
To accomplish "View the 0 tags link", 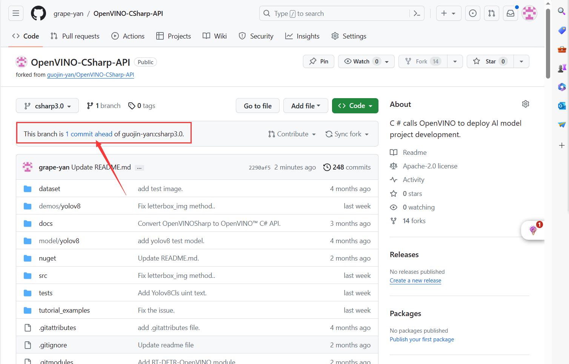I will 142,106.
